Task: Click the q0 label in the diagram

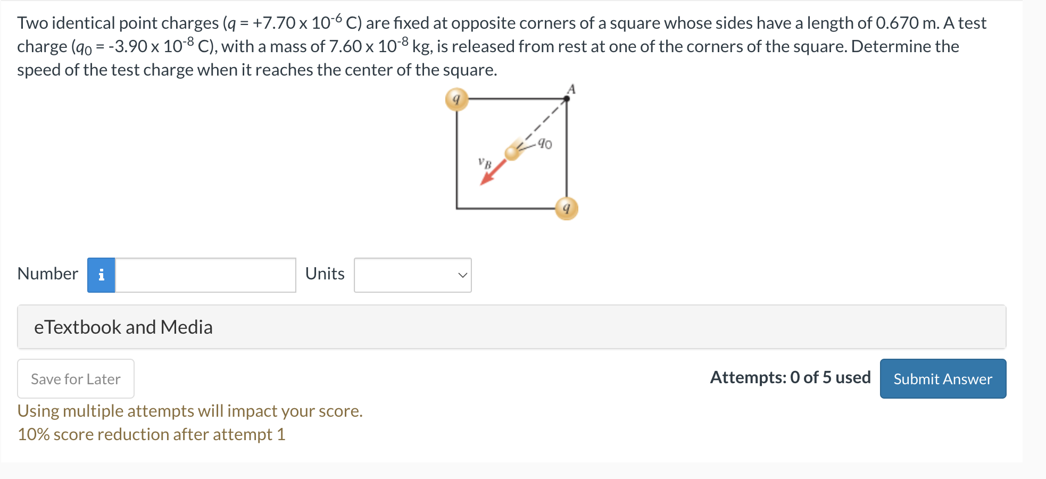Action: 544,143
